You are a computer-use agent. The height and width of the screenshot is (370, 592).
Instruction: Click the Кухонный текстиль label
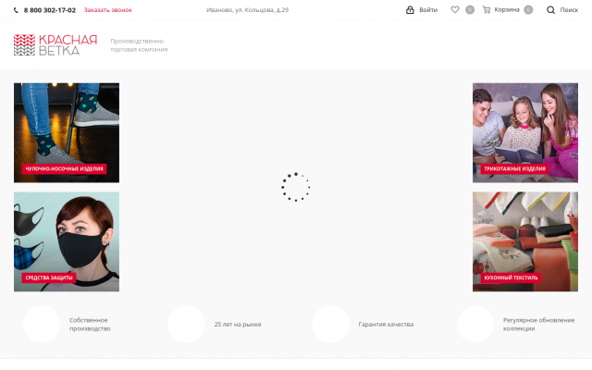511,277
